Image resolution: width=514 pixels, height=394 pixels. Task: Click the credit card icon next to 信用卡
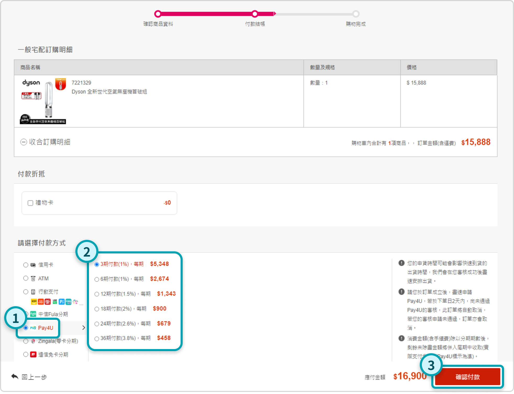click(x=33, y=265)
